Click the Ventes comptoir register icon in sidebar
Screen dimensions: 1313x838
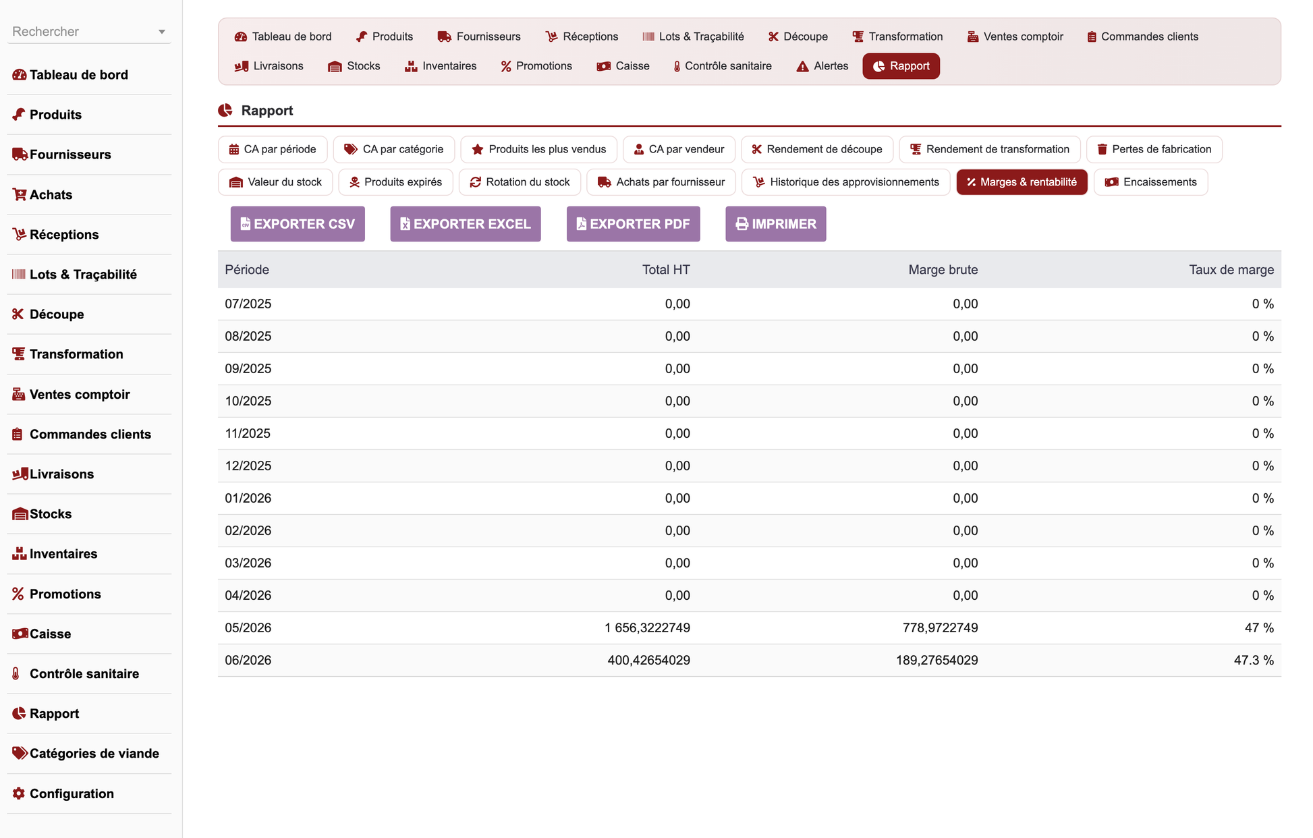point(19,394)
